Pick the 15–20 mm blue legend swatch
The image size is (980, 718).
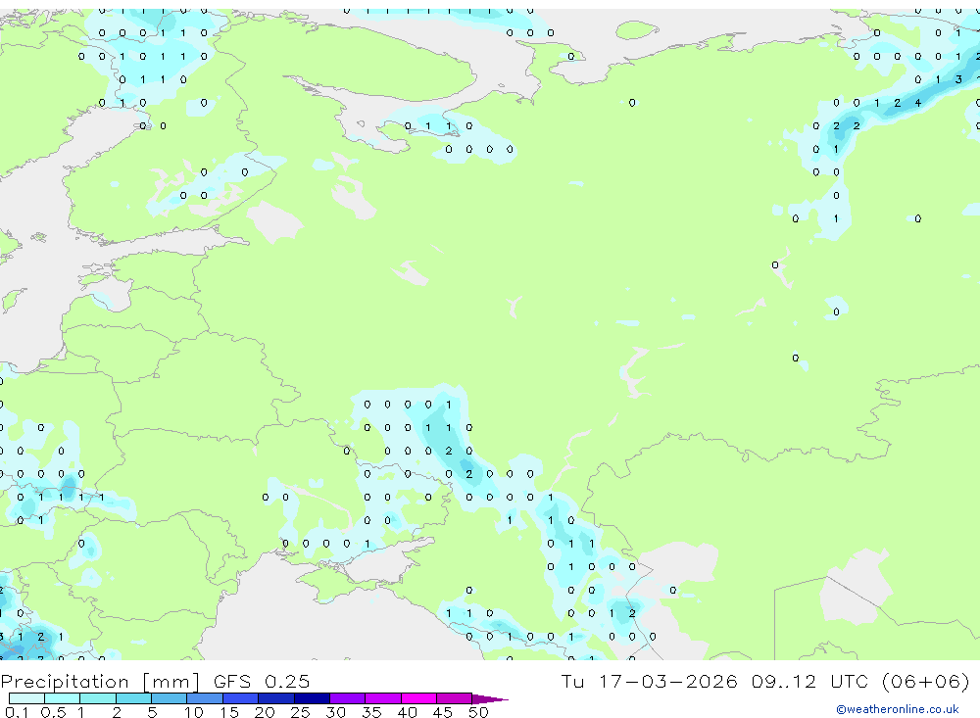[x=241, y=698]
